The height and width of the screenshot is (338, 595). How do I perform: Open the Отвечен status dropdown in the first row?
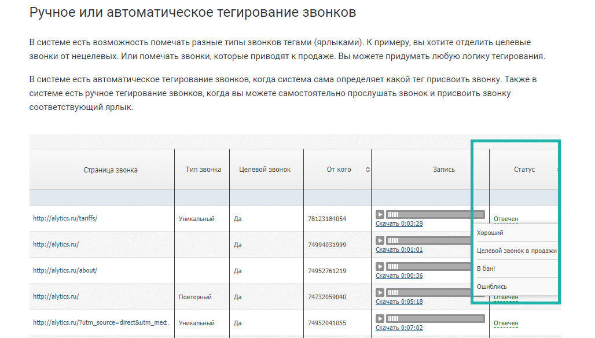click(x=506, y=217)
